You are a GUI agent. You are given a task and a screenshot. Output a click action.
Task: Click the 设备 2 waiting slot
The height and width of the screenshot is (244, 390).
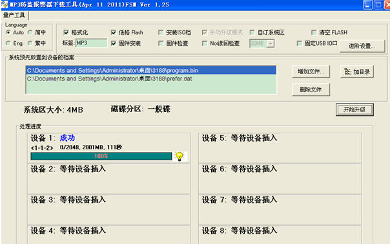click(x=108, y=179)
